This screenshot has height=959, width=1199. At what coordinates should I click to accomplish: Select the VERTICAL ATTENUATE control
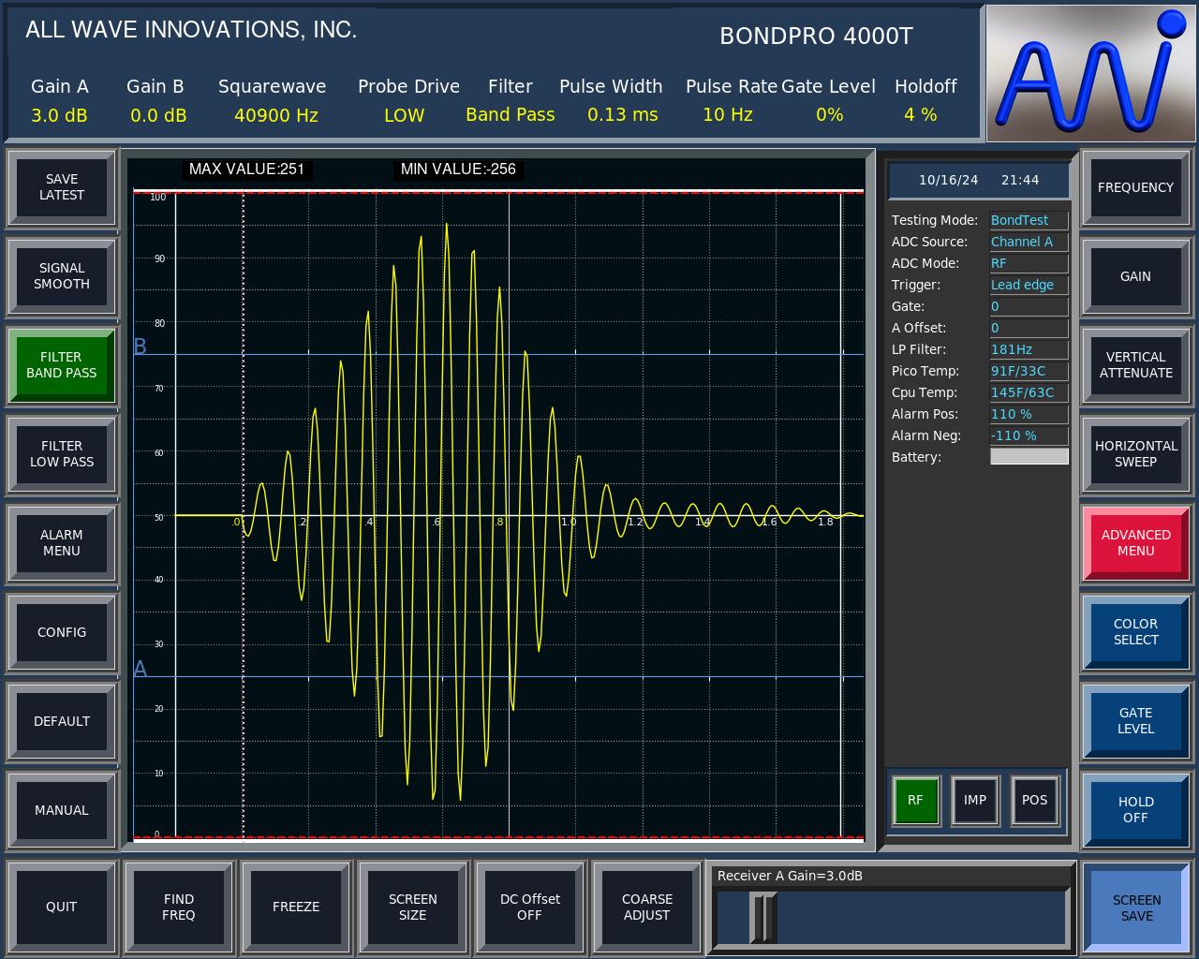[1136, 365]
